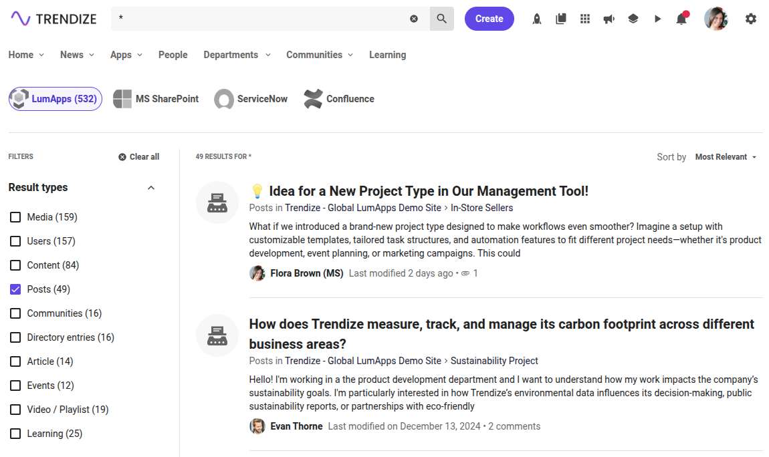The height and width of the screenshot is (457, 769).
Task: Open Evan Thorne author profile
Action: click(x=296, y=426)
